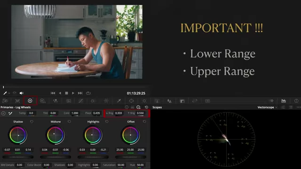Viewport: 301px width, 169px height.
Task: Click the Offset master jog wheel
Action: [x=131, y=157]
